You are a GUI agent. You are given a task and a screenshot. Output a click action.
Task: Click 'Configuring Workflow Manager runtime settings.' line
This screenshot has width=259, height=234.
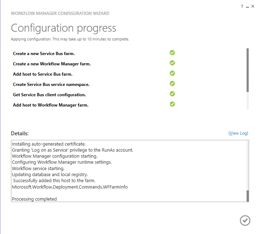click(62, 162)
